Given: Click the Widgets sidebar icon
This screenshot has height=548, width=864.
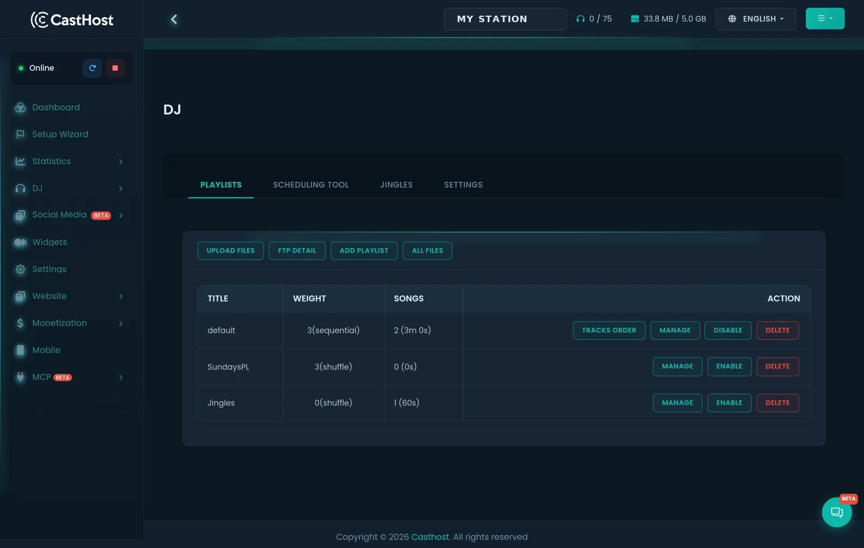Looking at the screenshot, I should click(21, 242).
